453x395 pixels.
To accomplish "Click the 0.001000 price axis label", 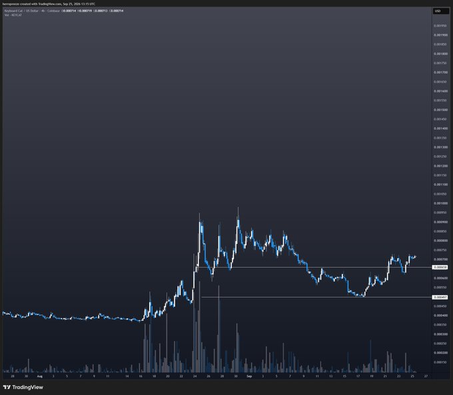I will 440,203.
